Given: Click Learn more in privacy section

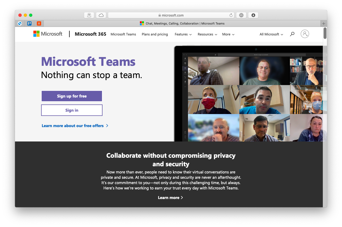Looking at the screenshot, I should pos(170,198).
